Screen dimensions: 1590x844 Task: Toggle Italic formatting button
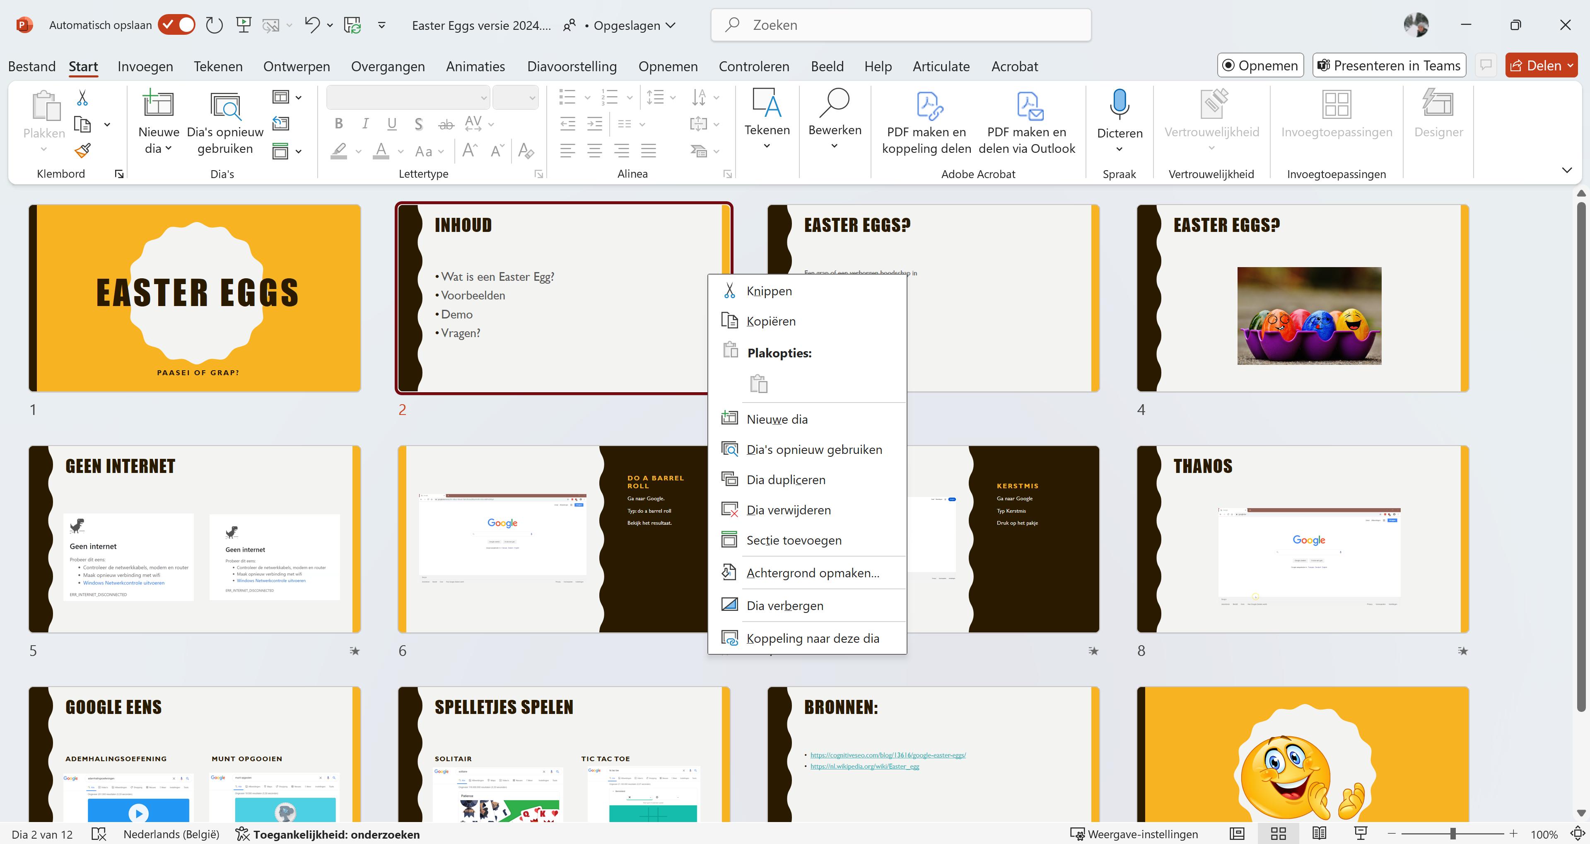(365, 124)
